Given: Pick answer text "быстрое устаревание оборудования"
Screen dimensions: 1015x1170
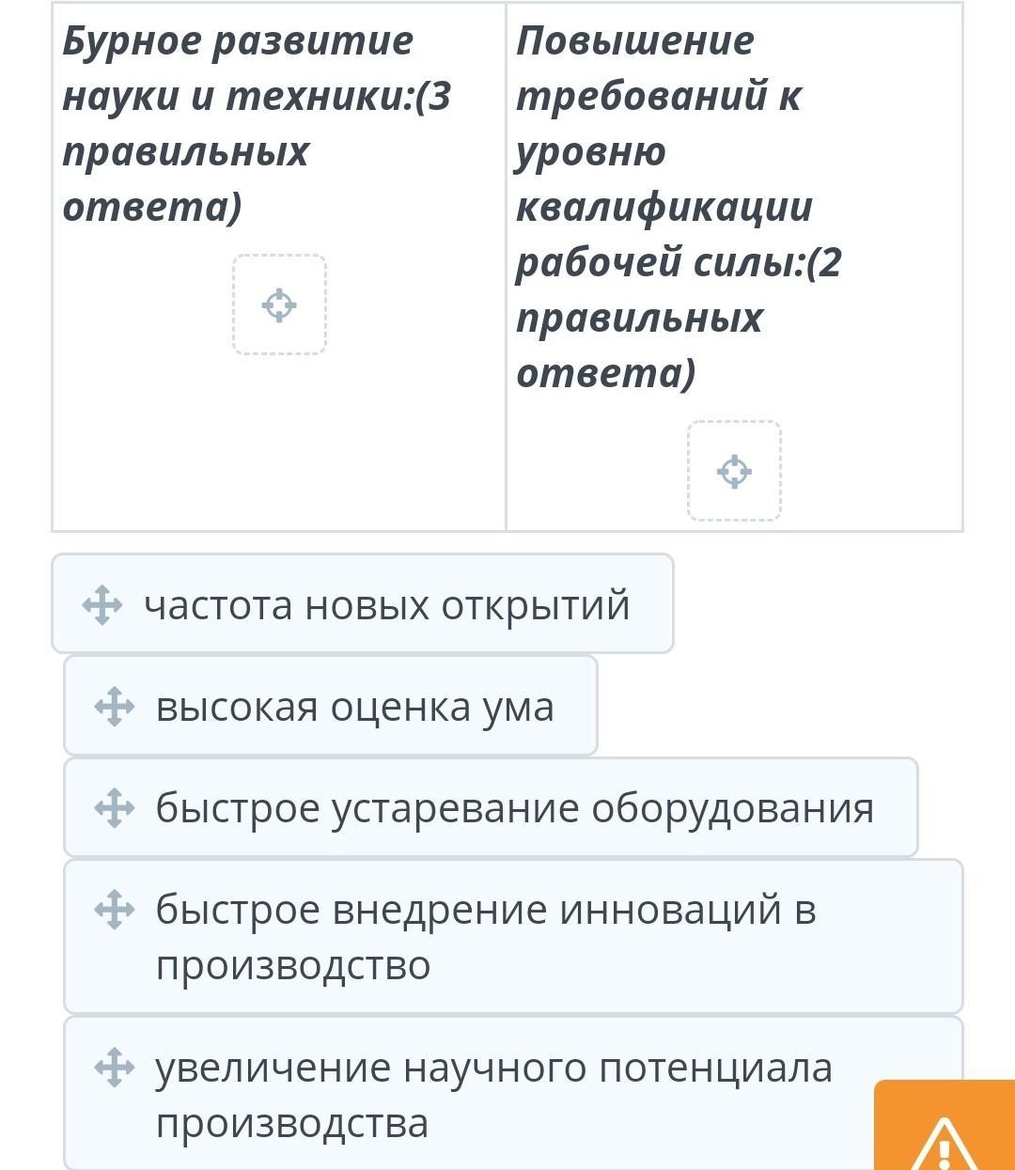Looking at the screenshot, I should click(514, 808).
